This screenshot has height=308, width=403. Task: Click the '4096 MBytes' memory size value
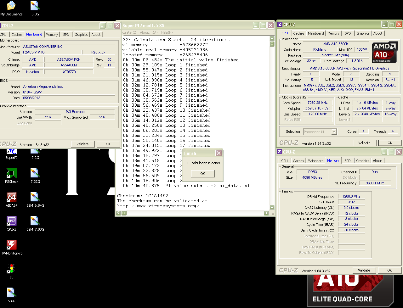point(312,178)
